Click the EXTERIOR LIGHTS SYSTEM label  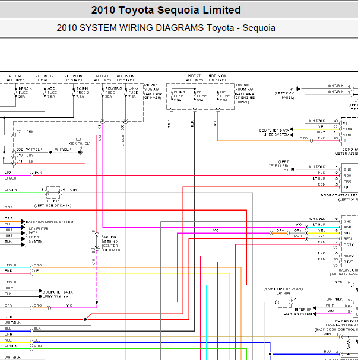49,222
